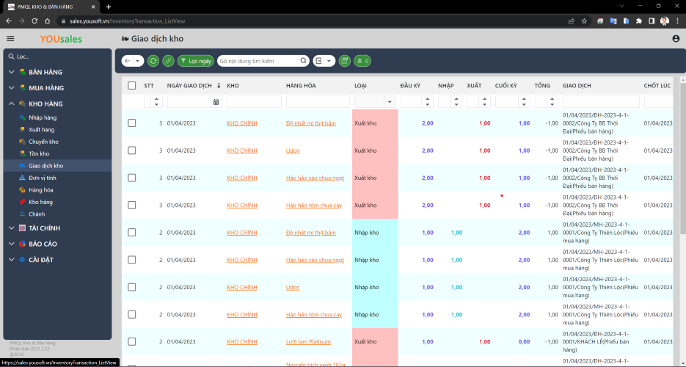The image size is (686, 367).
Task: Click the Lọc ngày filter button
Action: 196,61
